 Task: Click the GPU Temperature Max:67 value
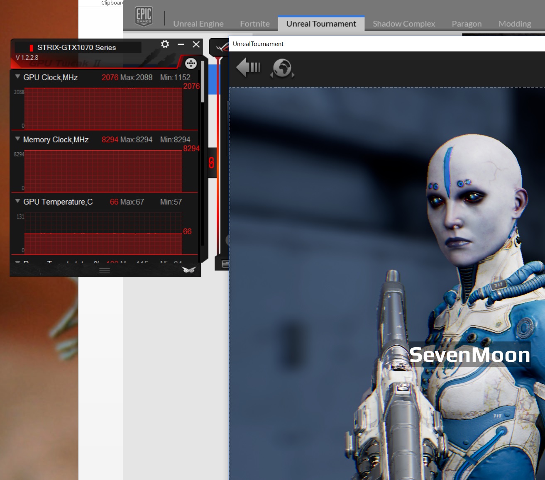coord(132,202)
